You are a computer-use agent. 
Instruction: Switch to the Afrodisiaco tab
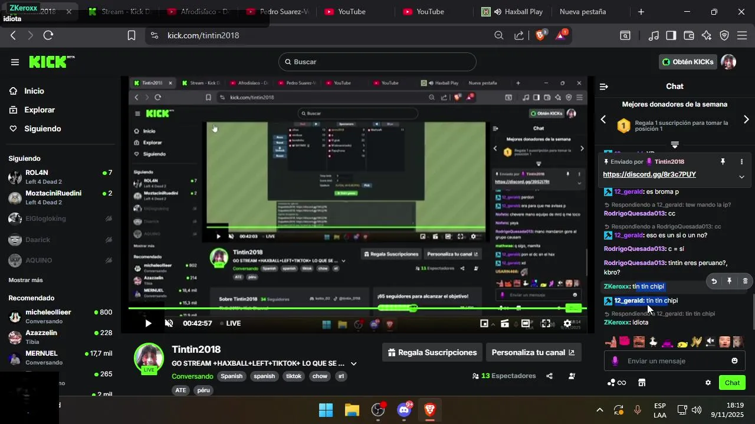pyautogui.click(x=198, y=12)
